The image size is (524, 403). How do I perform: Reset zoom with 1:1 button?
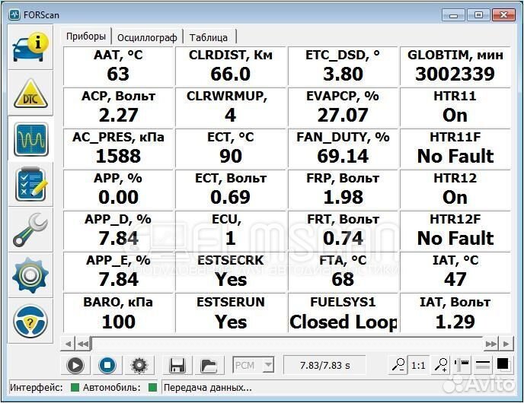pyautogui.click(x=418, y=365)
